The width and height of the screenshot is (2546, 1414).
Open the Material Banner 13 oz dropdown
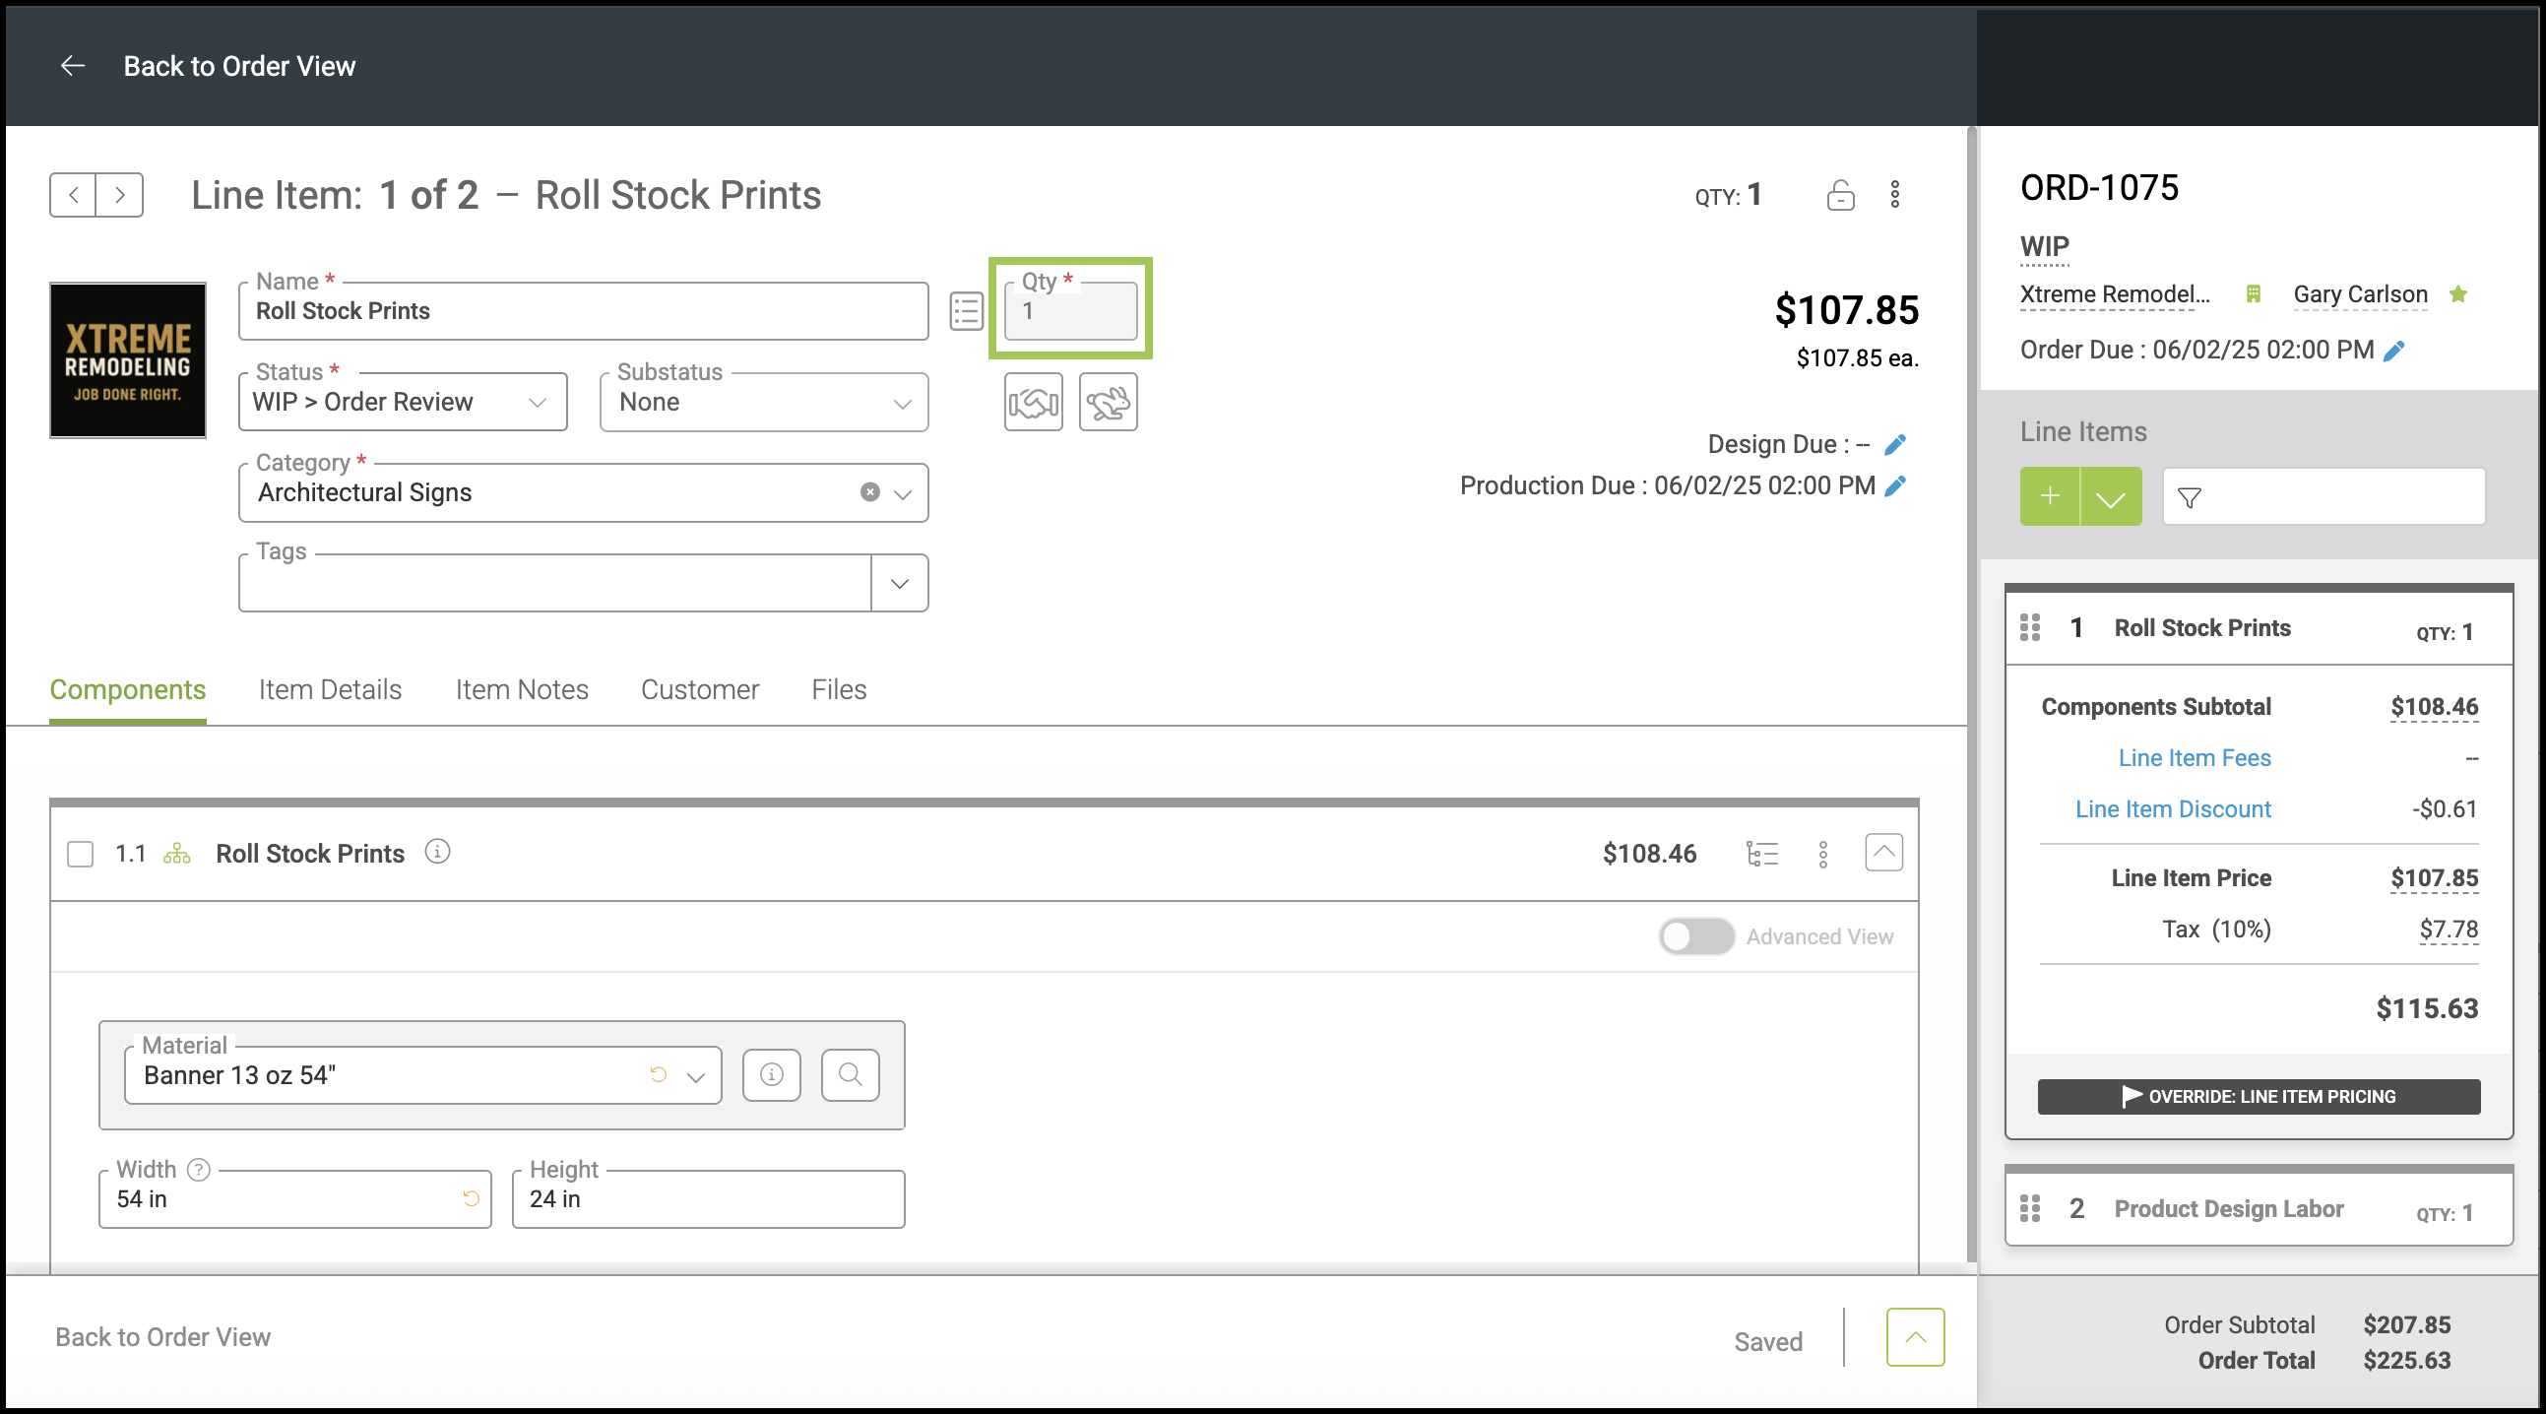(696, 1077)
